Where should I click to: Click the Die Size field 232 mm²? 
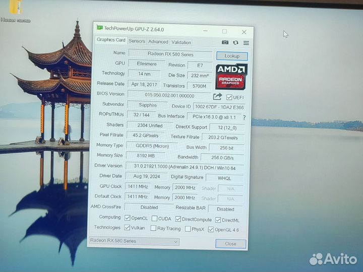[x=200, y=76]
